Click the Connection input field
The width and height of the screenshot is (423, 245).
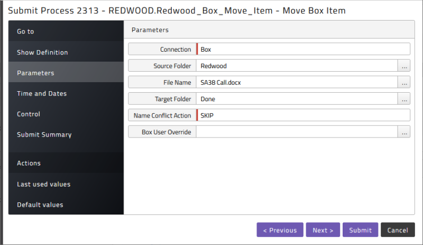[304, 49]
